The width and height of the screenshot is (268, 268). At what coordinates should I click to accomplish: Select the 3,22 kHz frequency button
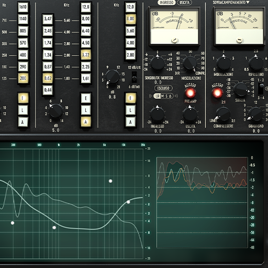86,55
